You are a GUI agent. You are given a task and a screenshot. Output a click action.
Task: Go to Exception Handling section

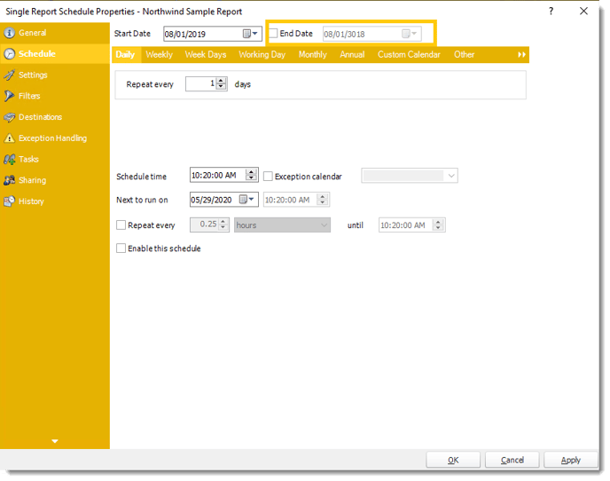[53, 138]
